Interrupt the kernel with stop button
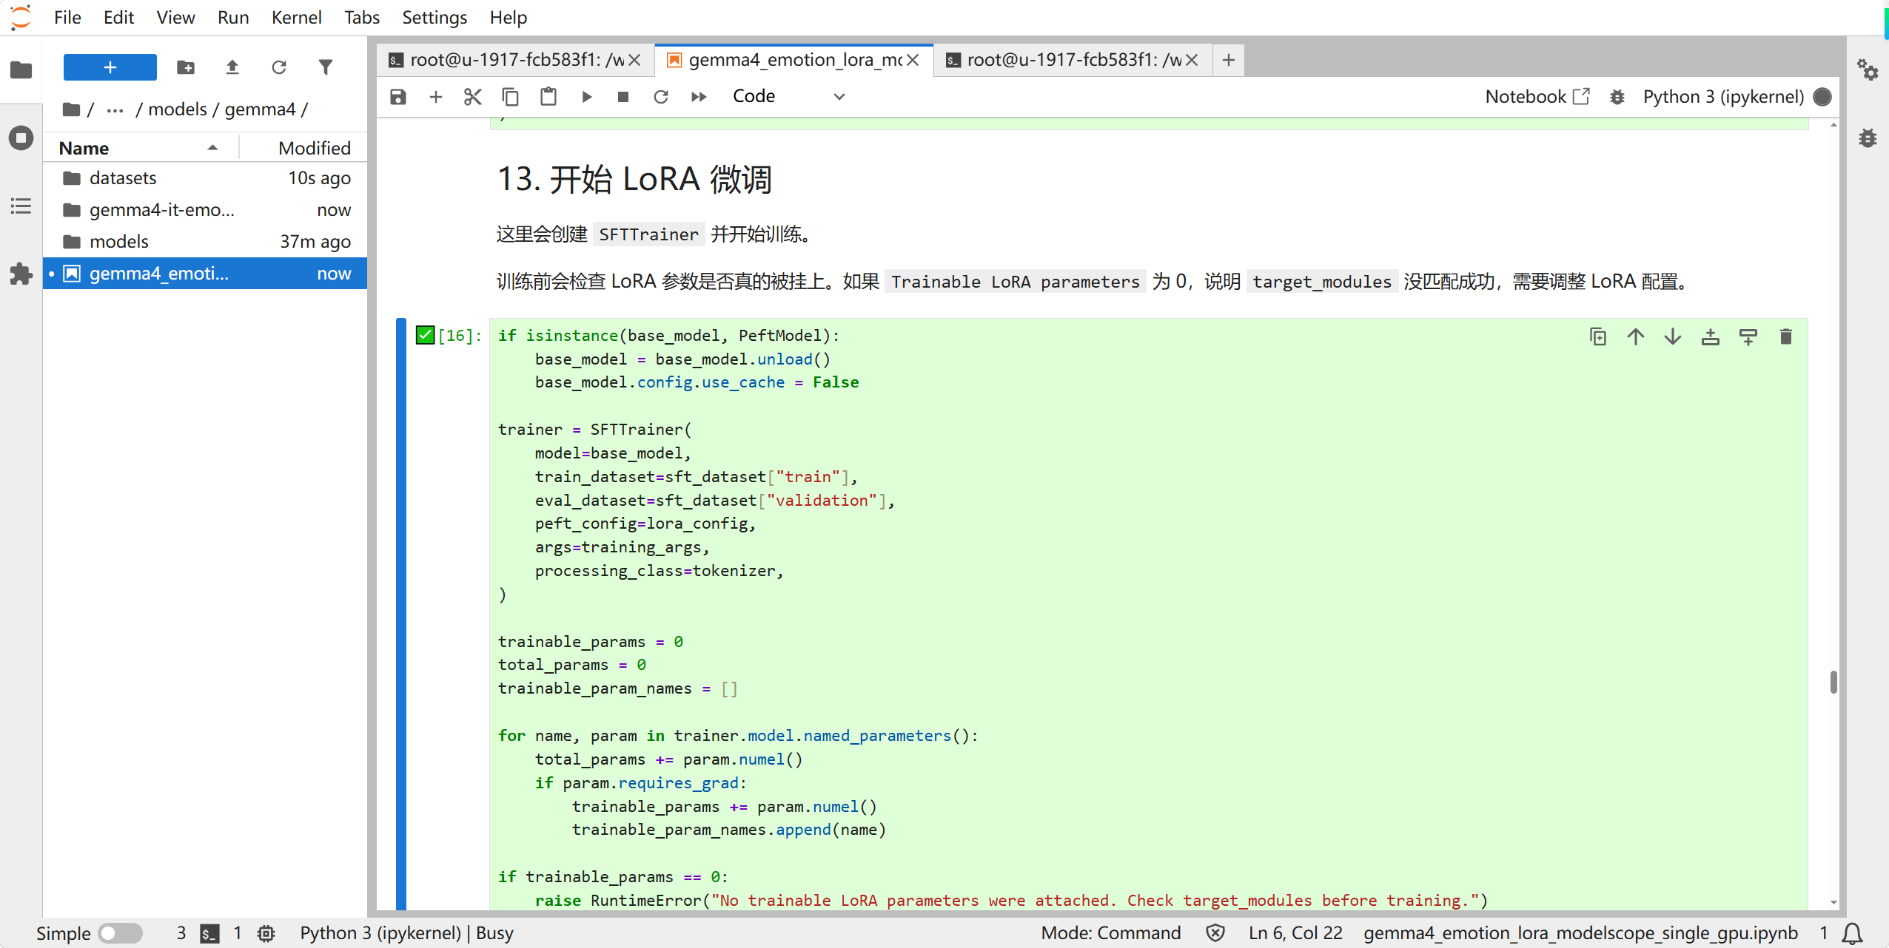 point(623,97)
